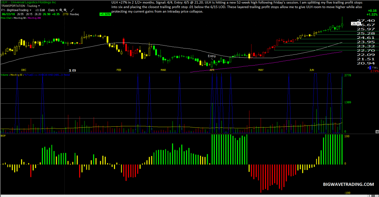Click the MAY label on the time axis
Viewport: 379px width, 197px height.
tap(261, 70)
